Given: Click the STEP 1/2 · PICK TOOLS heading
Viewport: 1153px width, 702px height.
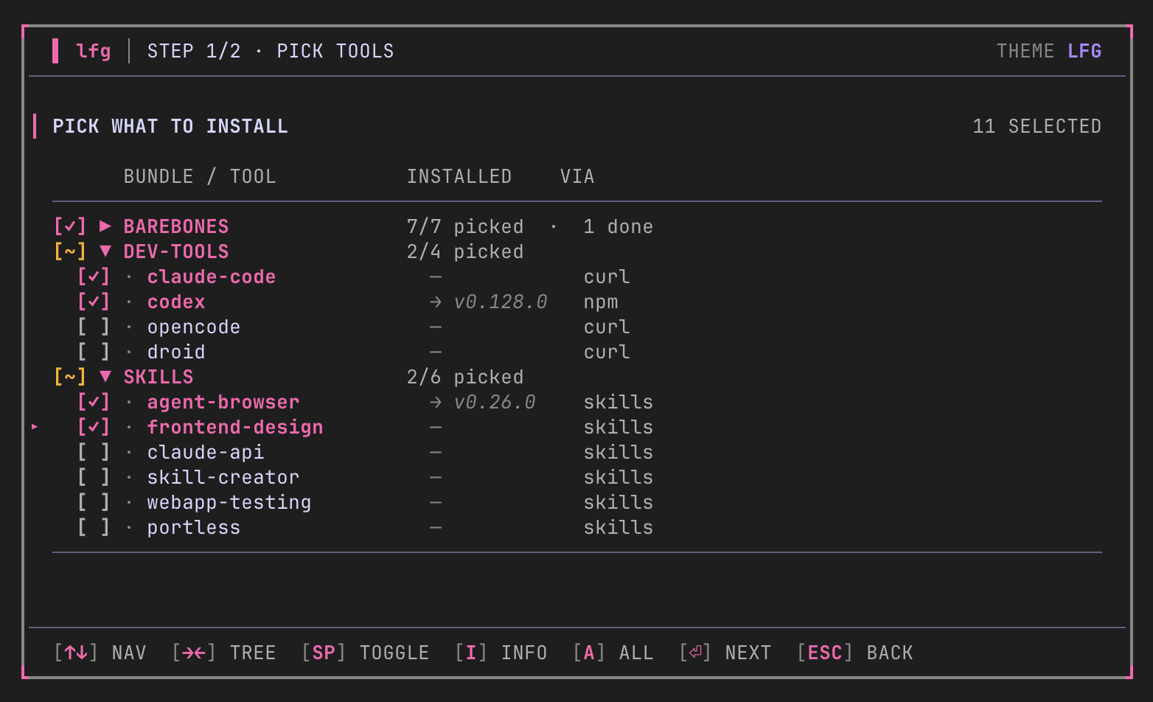Looking at the screenshot, I should (271, 51).
